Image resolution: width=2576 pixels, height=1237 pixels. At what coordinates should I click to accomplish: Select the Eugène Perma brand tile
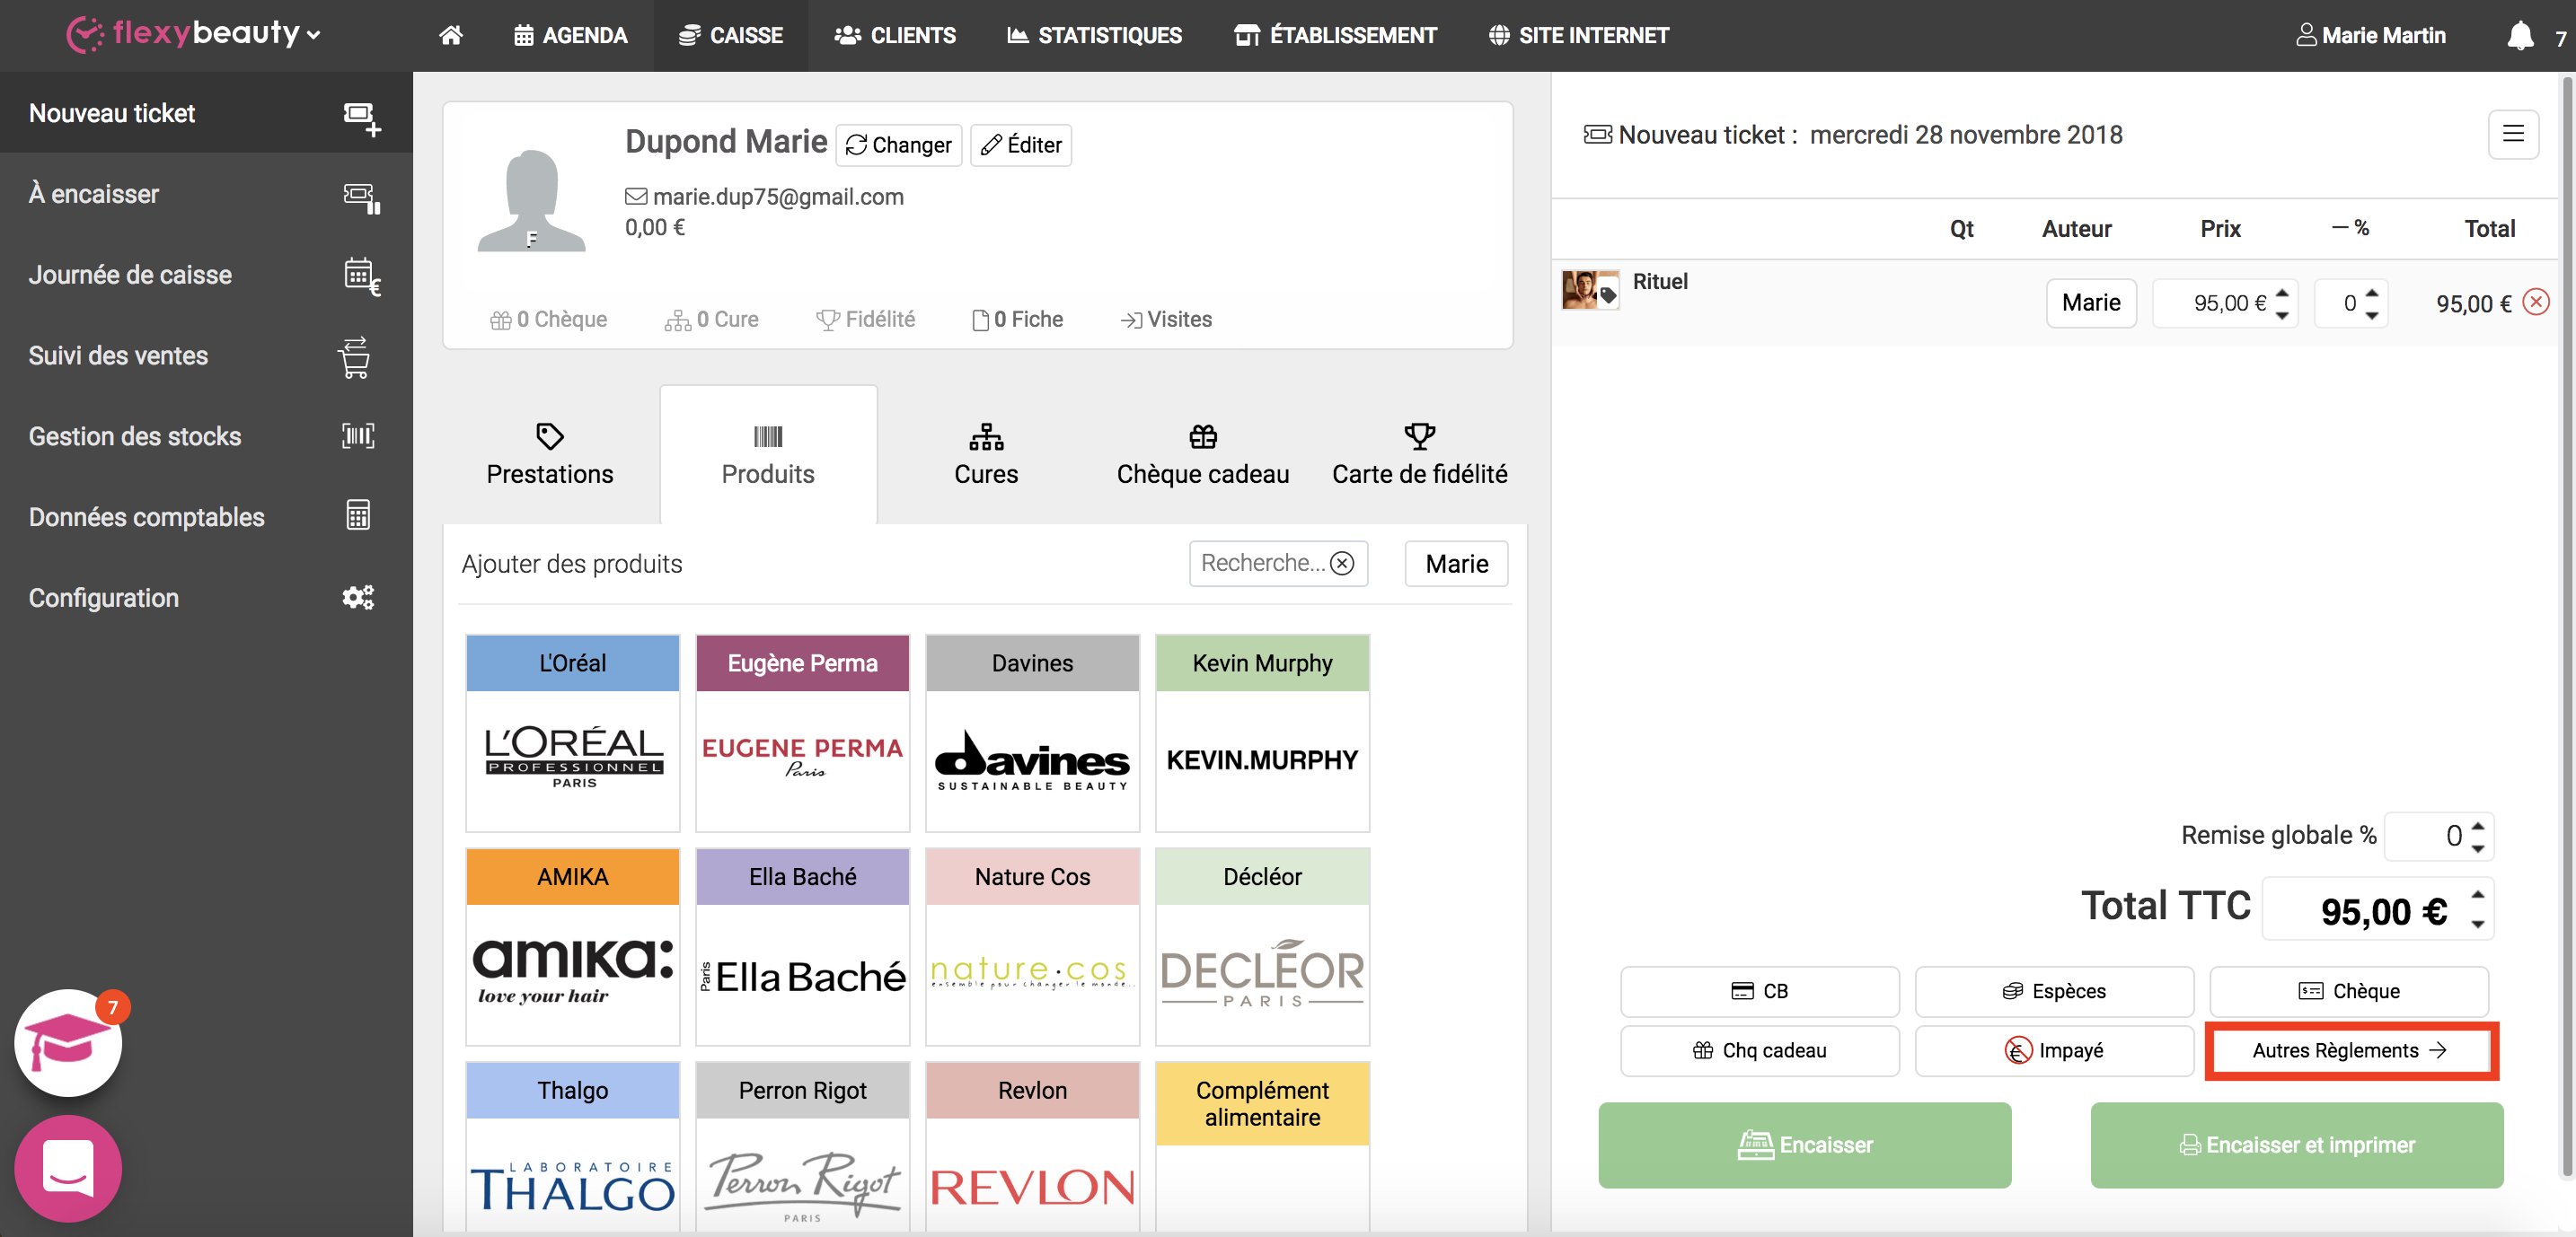(x=803, y=733)
